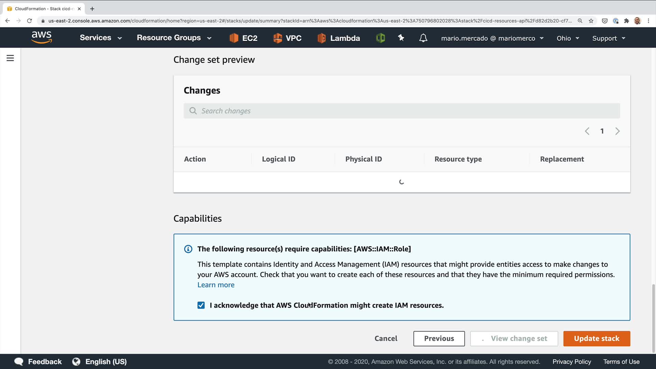This screenshot has height=369, width=656.
Task: Click the pin shortcuts icon
Action: pyautogui.click(x=401, y=38)
